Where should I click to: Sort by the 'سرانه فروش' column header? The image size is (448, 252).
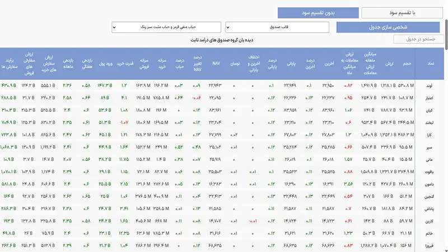point(144,63)
